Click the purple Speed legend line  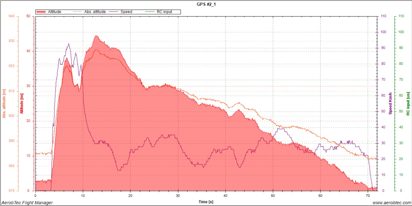point(114,12)
